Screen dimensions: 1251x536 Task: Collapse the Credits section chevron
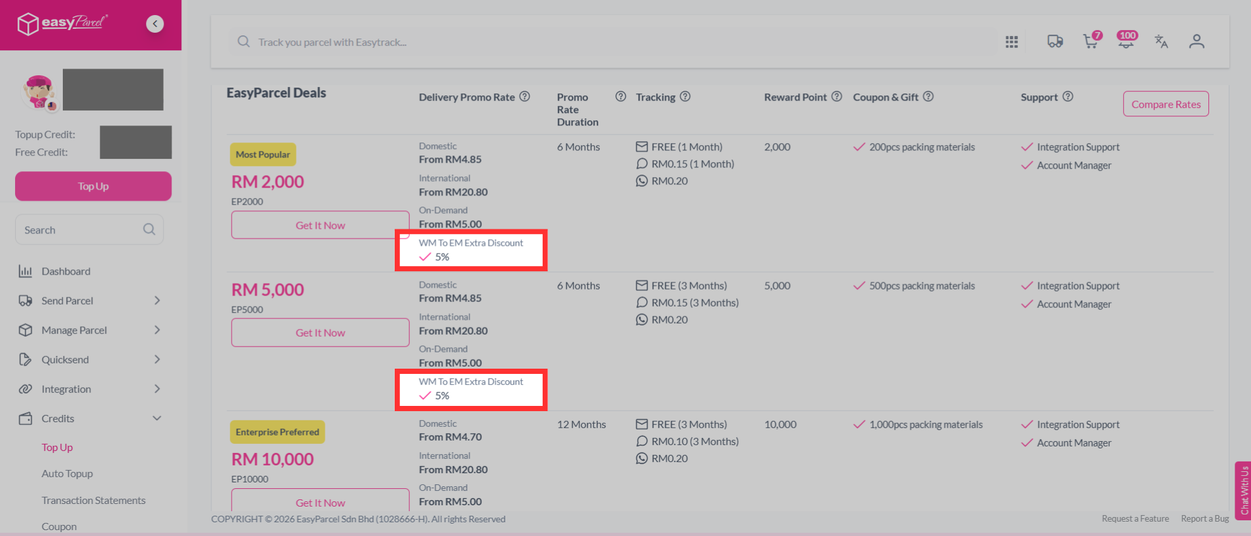click(157, 418)
